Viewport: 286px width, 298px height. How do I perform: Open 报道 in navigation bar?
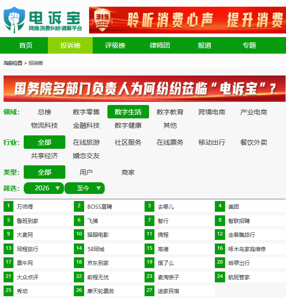[204, 46]
